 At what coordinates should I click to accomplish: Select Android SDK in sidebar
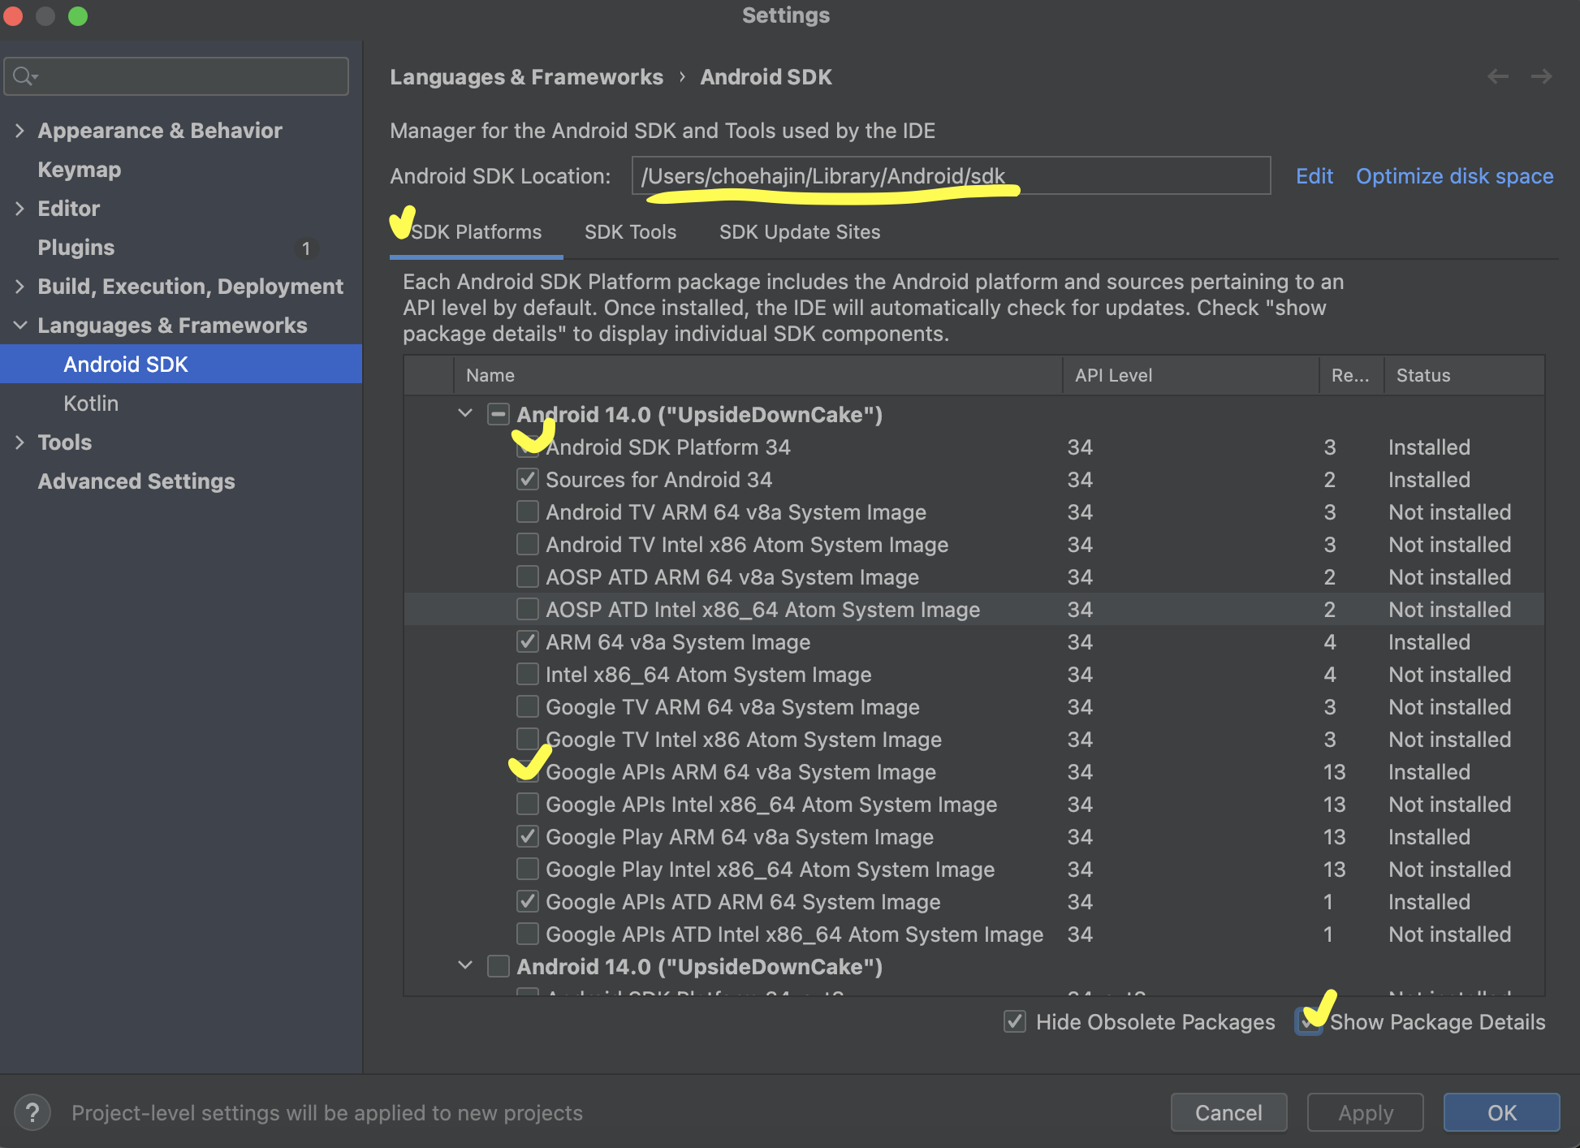click(x=181, y=365)
